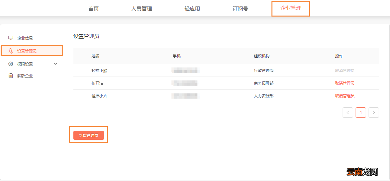This screenshot has height=181, width=390.
Task: Select the 企业管理 tab
Action: [291, 8]
